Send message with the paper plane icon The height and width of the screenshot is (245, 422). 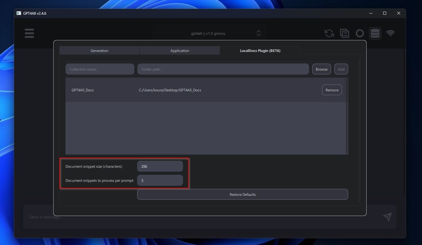tap(387, 217)
